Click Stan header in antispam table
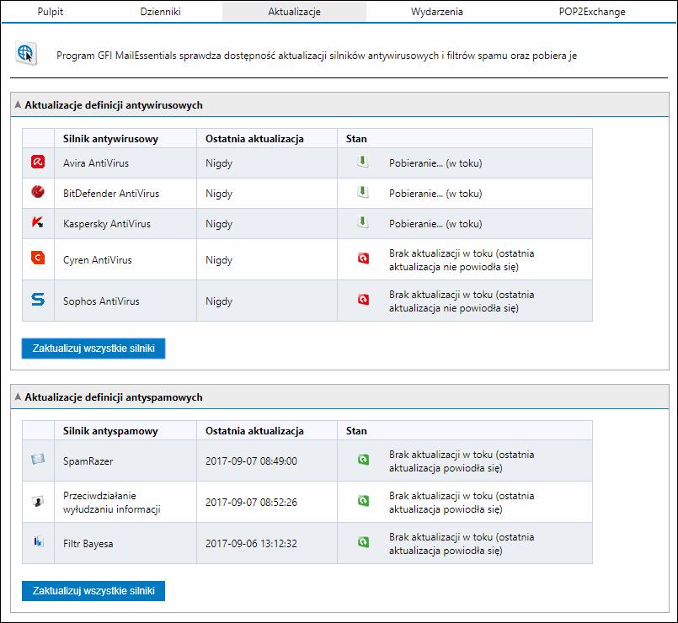The image size is (678, 623). click(356, 430)
